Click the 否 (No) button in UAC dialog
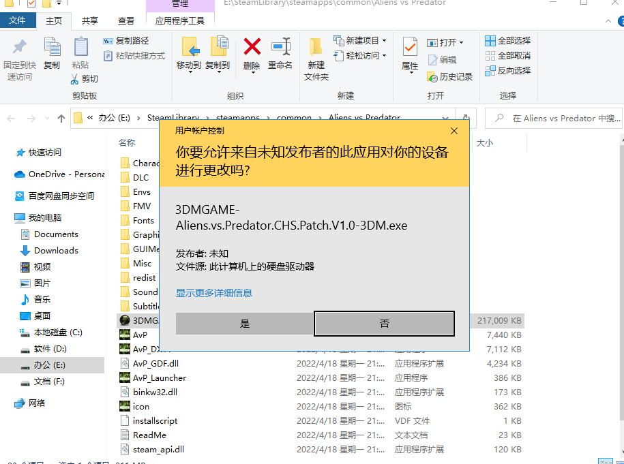This screenshot has width=624, height=464. [x=384, y=323]
